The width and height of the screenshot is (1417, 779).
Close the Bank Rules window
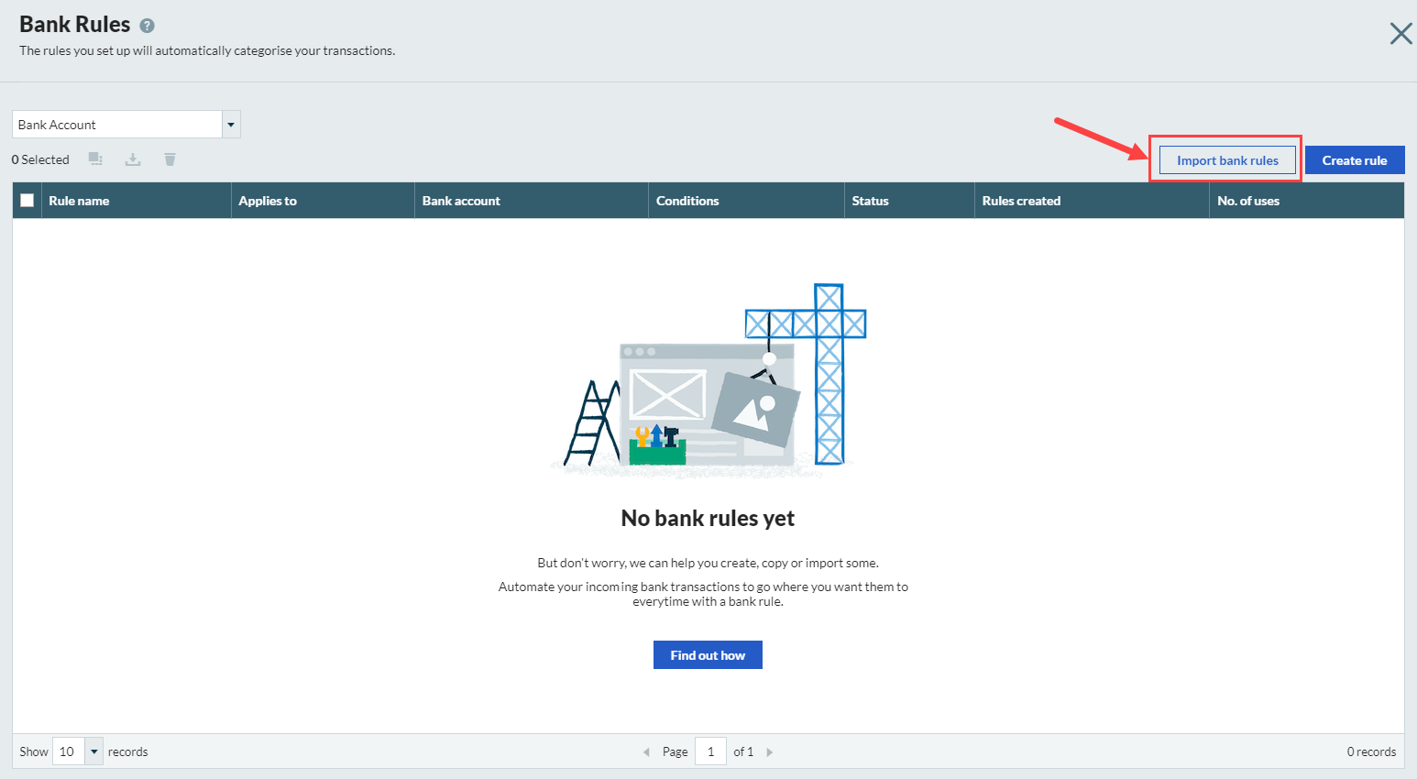point(1401,34)
